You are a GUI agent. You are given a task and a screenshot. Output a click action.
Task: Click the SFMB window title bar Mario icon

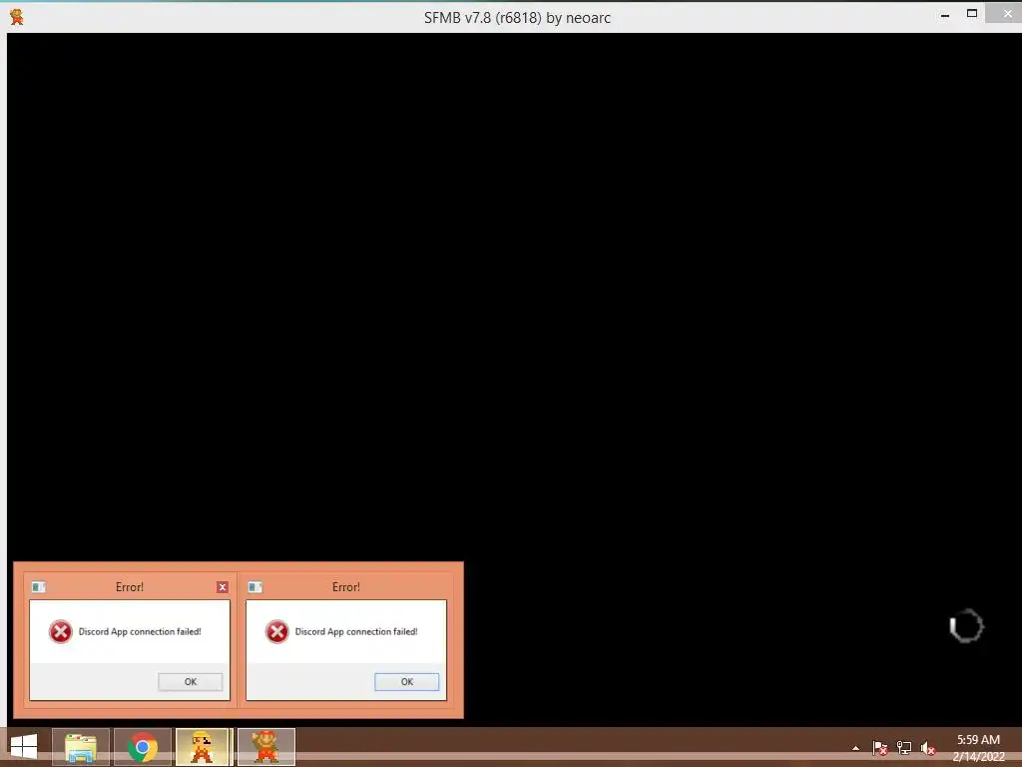(16, 17)
